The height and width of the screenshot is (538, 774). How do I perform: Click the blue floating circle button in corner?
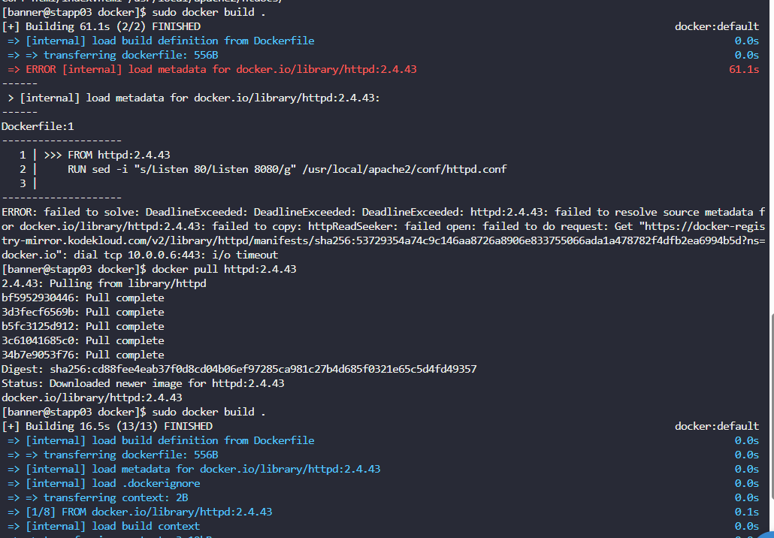click(768, 535)
